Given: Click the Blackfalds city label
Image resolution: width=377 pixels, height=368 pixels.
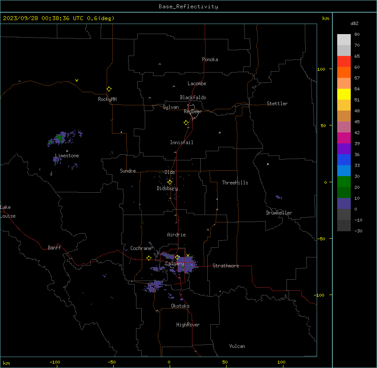Looking at the screenshot, I should coord(193,97).
